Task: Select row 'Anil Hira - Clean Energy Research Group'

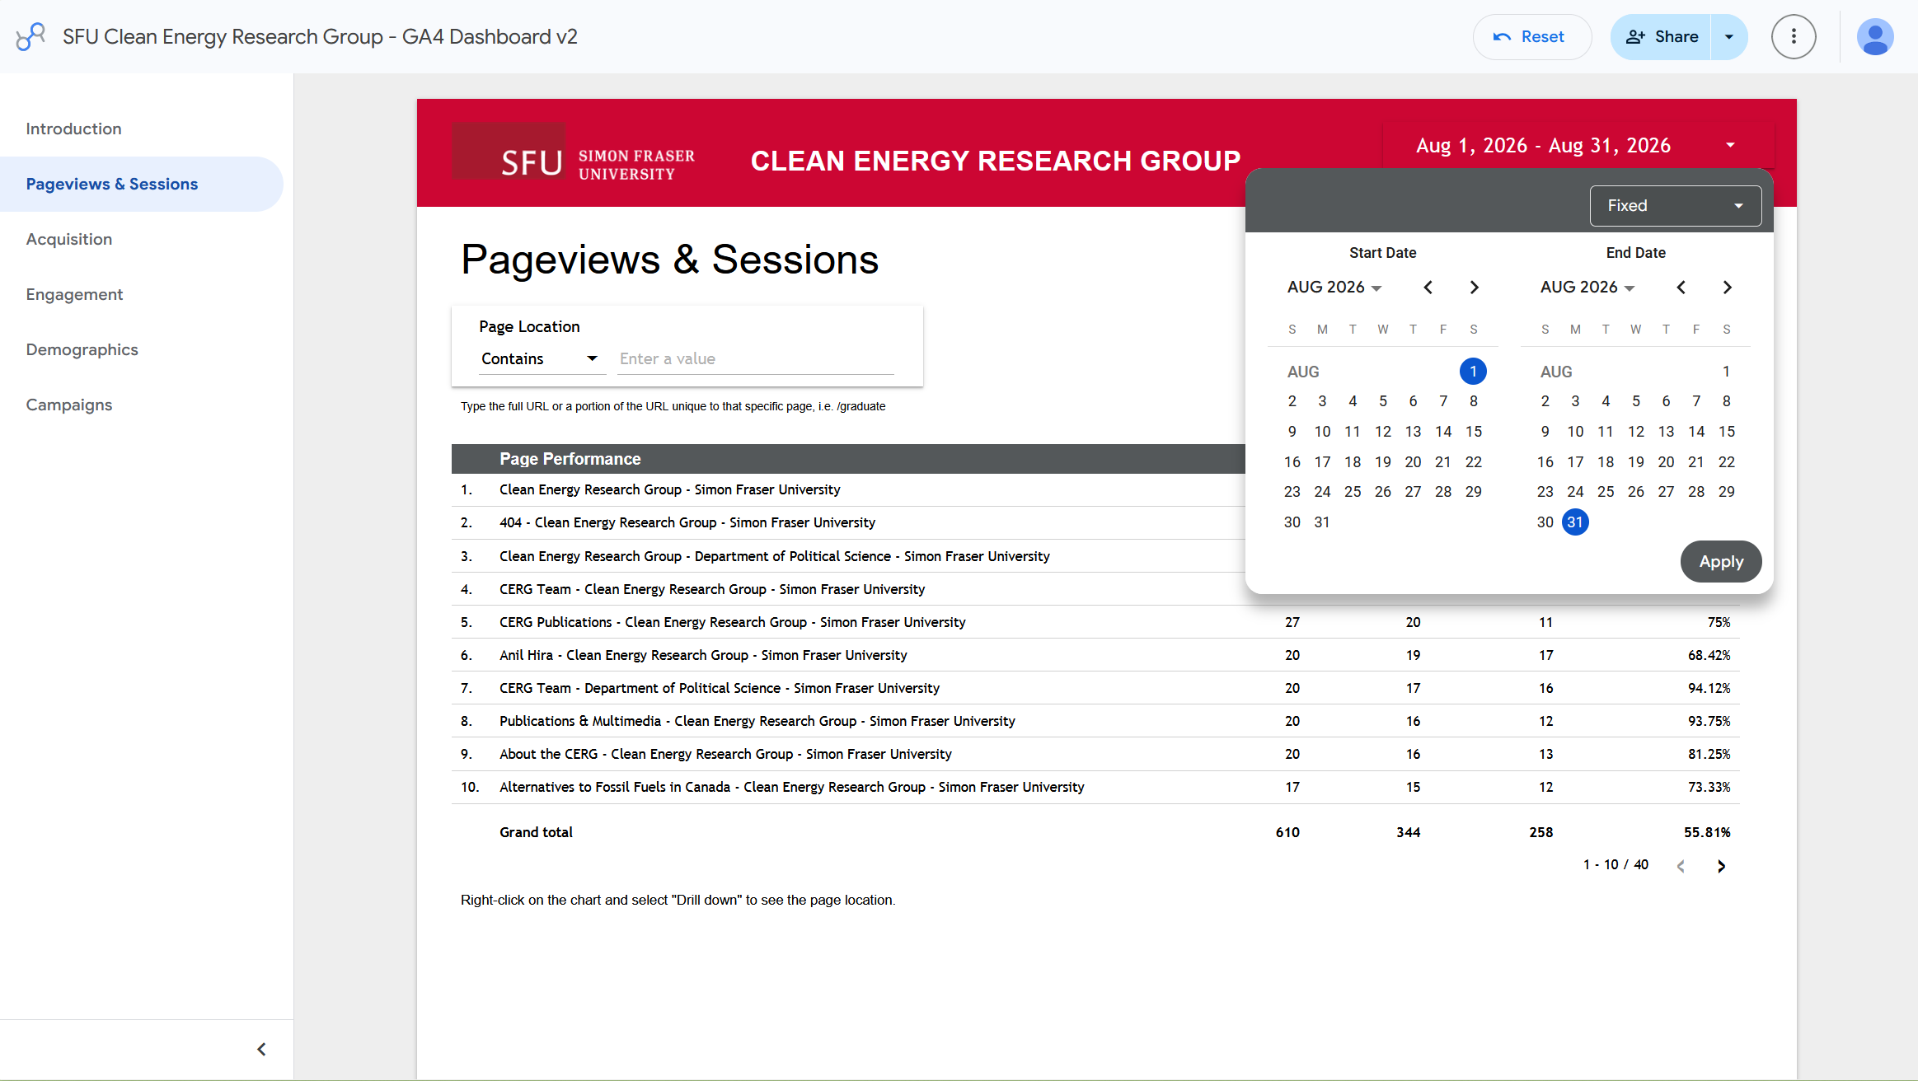Action: (703, 655)
